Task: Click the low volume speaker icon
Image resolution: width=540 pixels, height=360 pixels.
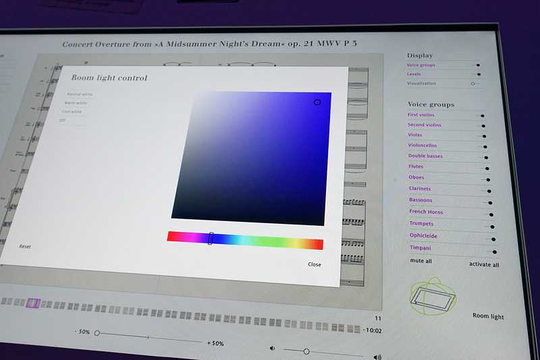Action: click(x=272, y=349)
